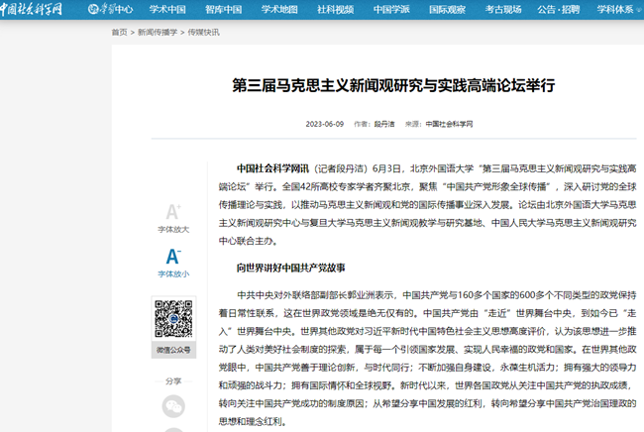The height and width of the screenshot is (432, 644).
Task: Decrease font size with A- icon
Action: pyautogui.click(x=173, y=257)
